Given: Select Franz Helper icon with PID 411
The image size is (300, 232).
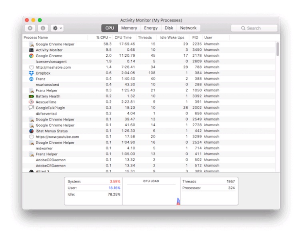Looking at the screenshot, I should coord(31,154).
